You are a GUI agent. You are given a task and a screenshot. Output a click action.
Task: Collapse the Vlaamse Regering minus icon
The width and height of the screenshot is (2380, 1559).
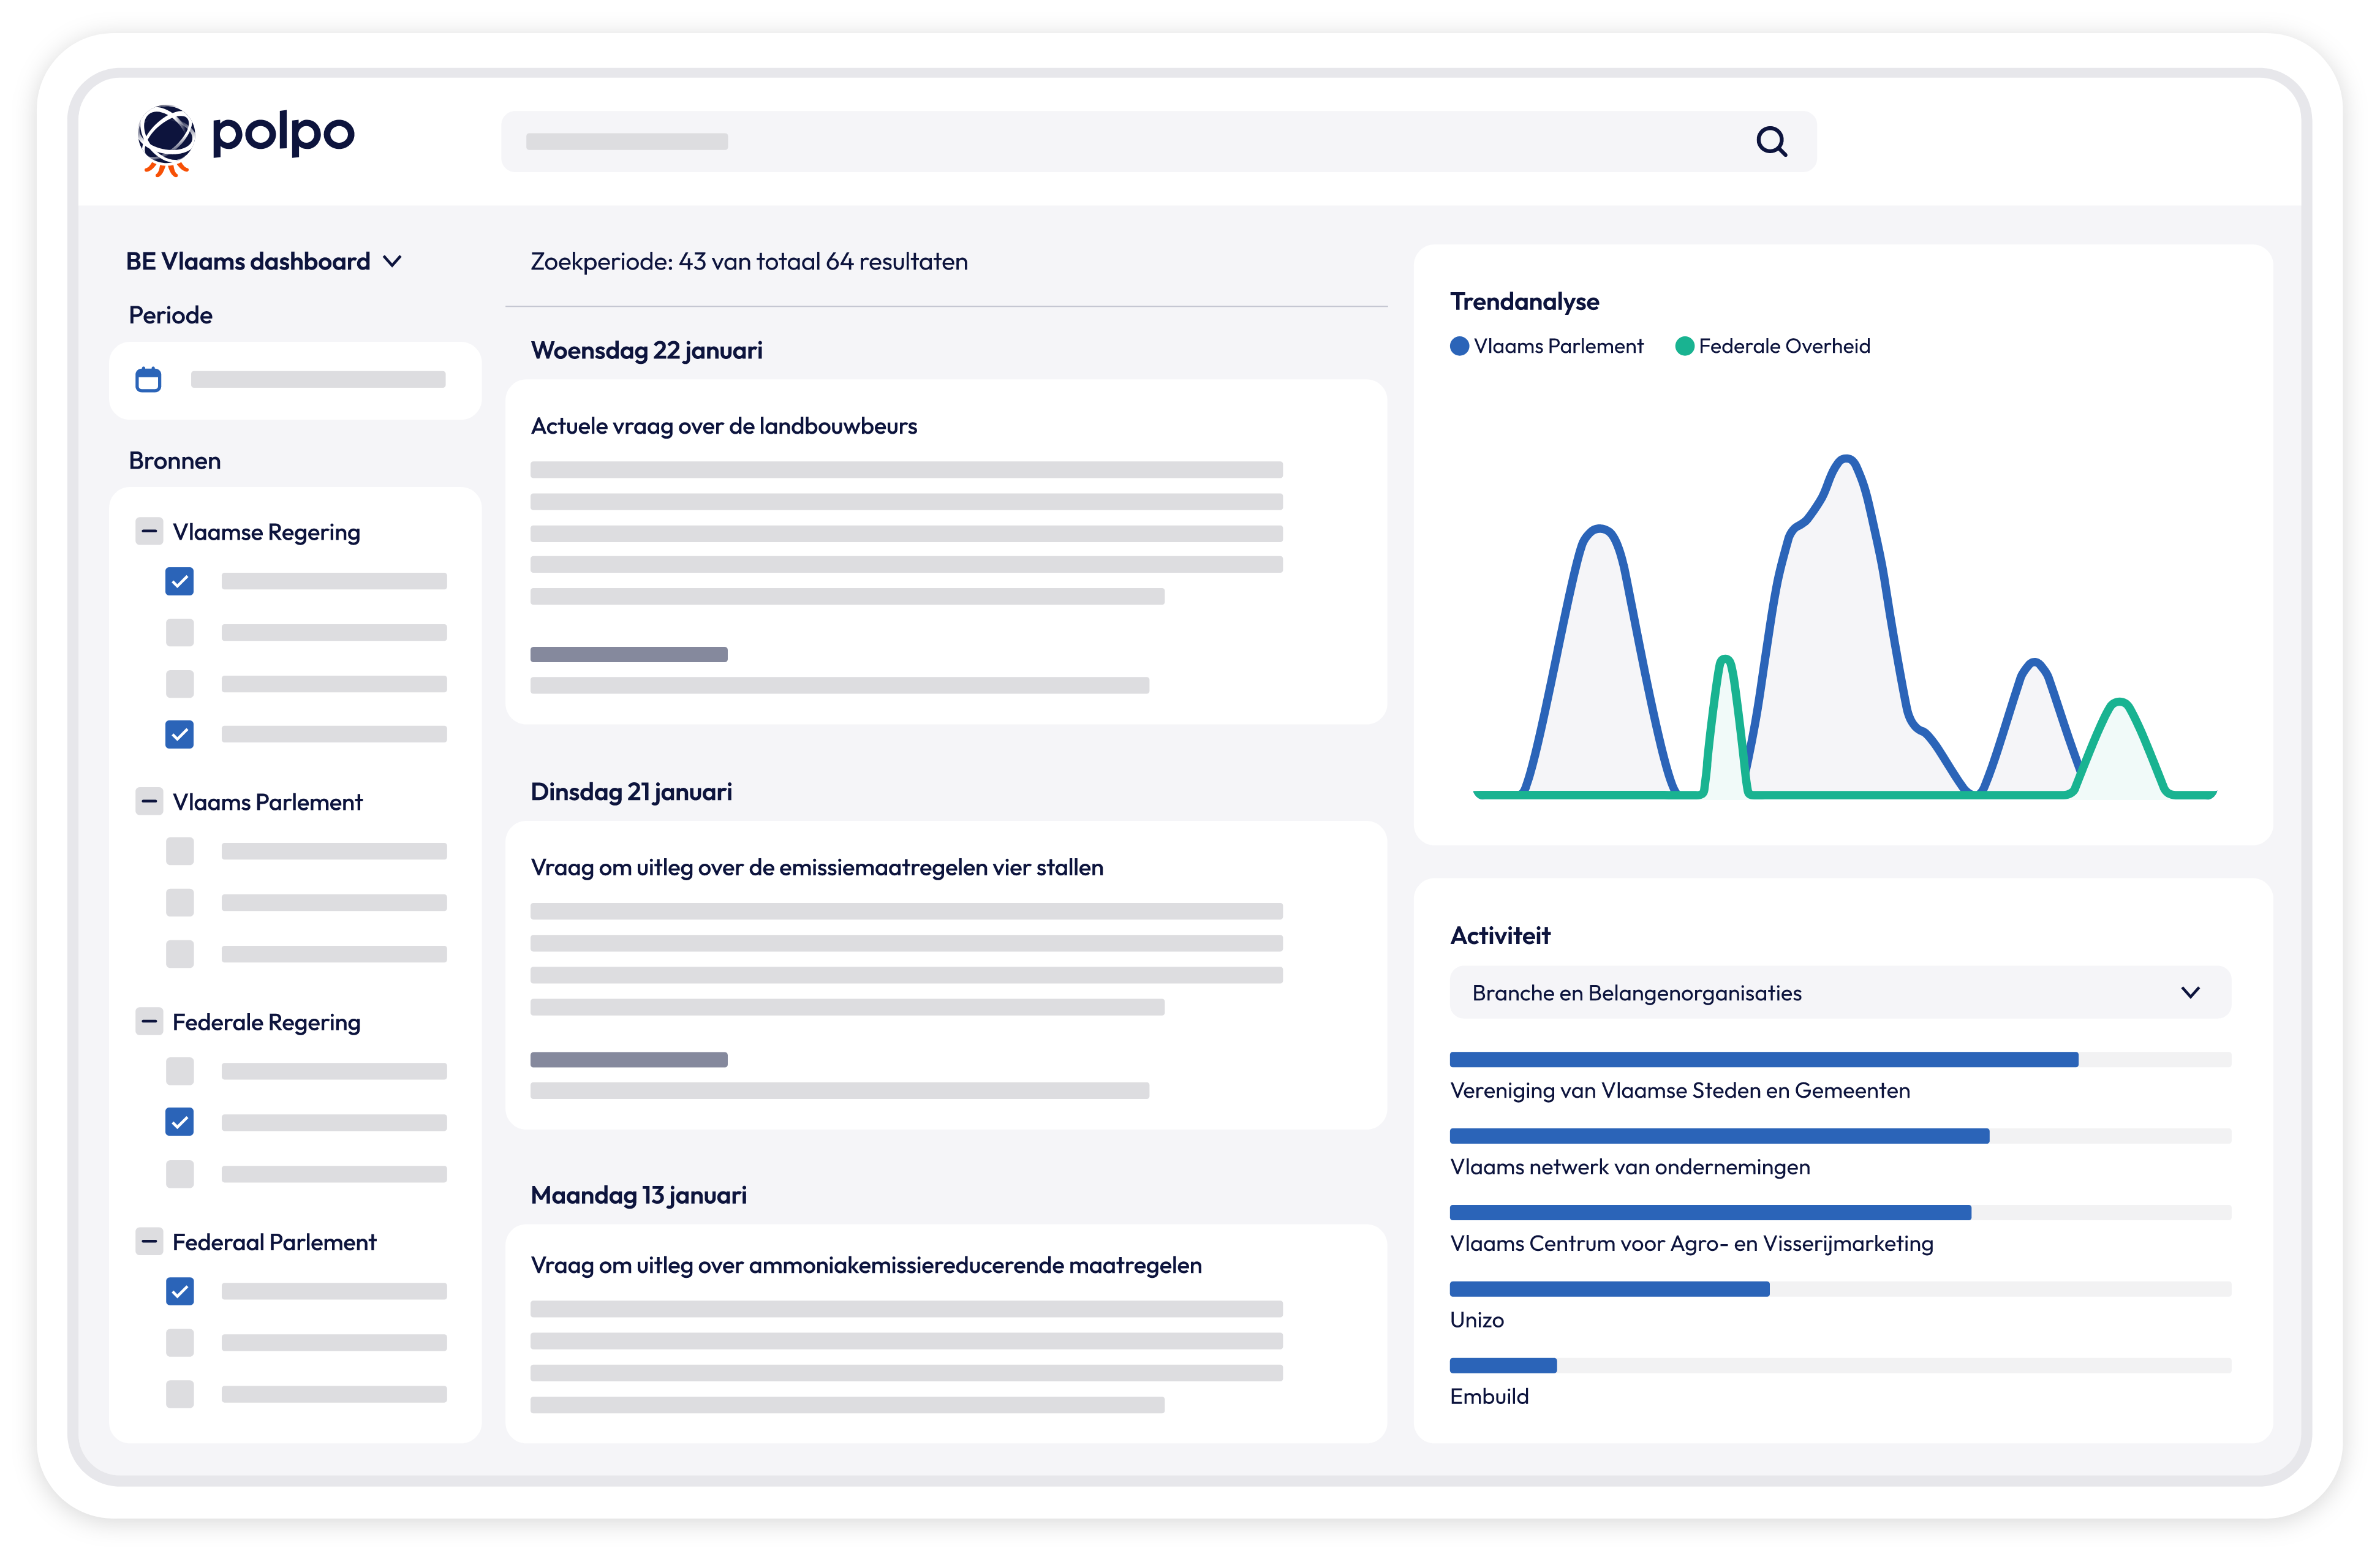coord(149,531)
